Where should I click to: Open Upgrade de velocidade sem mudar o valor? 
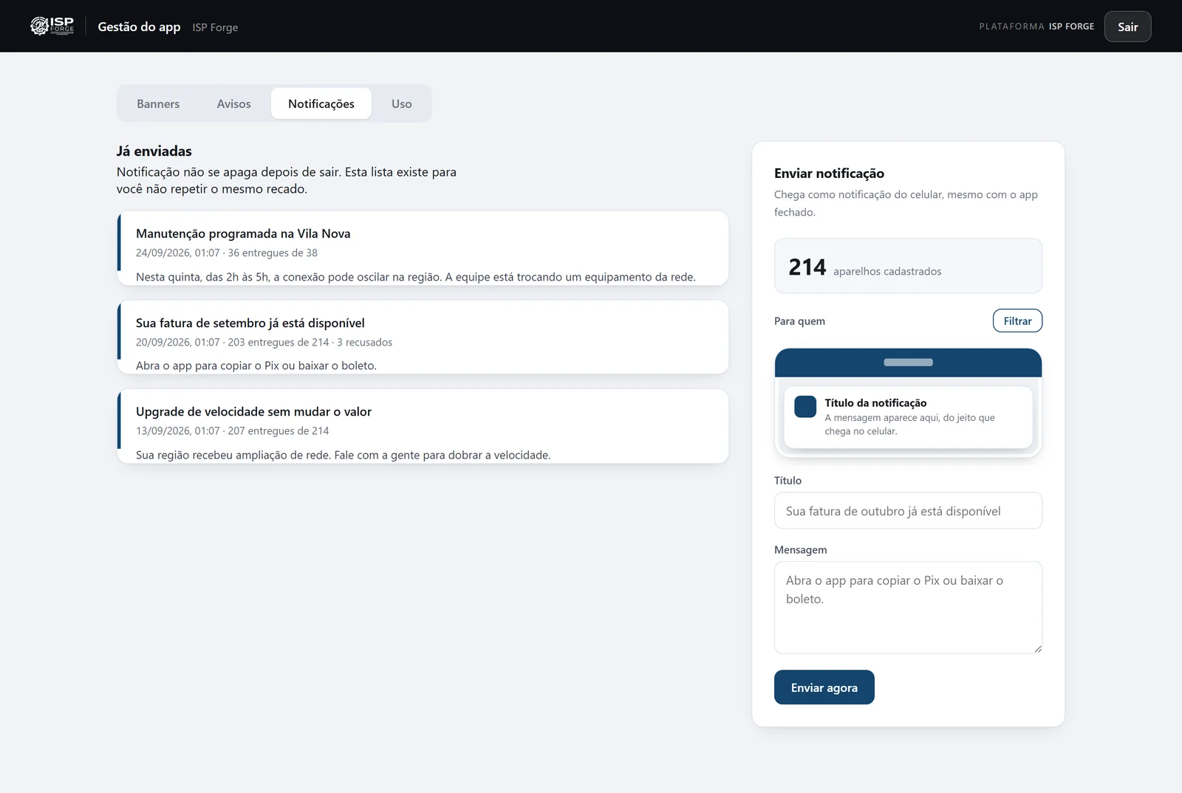pyautogui.click(x=423, y=426)
